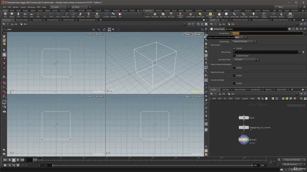Open the Main radial menu dropdown
Image resolution: width=307 pixels, height=172 pixels.
(81, 7)
